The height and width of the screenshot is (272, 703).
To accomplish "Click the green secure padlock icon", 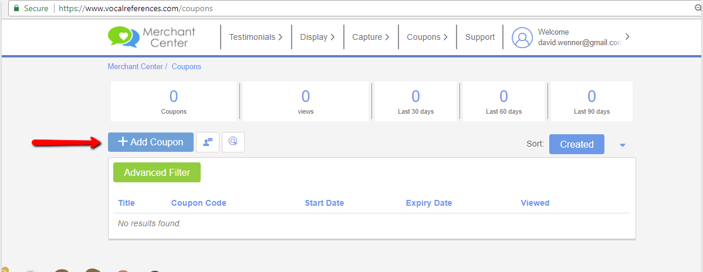I will pos(16,8).
